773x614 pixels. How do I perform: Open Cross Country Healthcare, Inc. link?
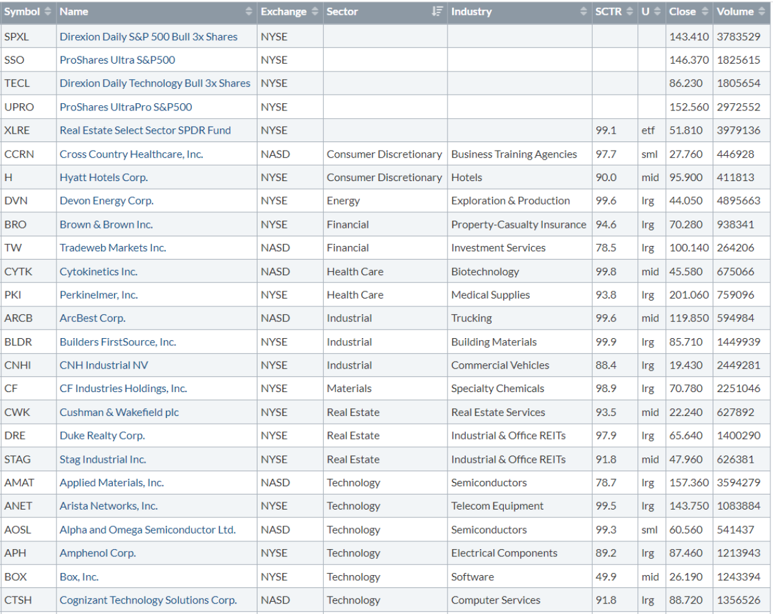point(131,154)
